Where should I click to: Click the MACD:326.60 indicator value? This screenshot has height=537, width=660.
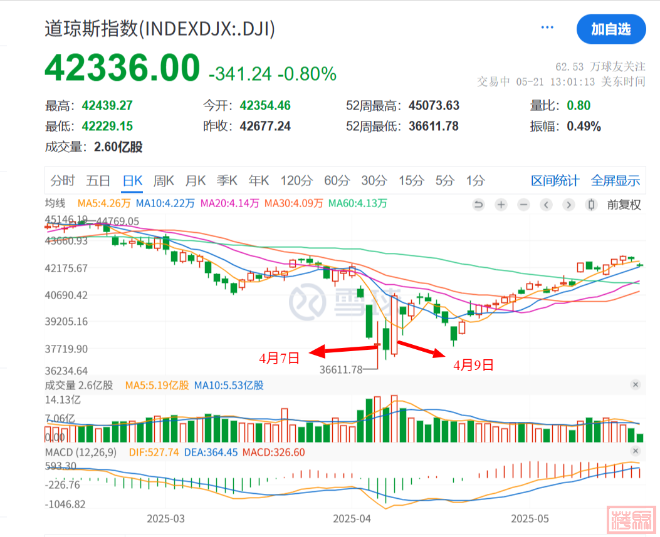click(274, 452)
